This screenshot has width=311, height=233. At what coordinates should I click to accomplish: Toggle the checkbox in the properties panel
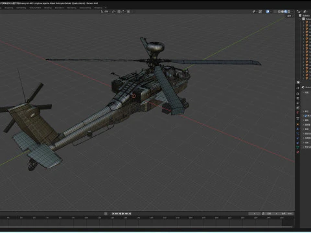306,116
